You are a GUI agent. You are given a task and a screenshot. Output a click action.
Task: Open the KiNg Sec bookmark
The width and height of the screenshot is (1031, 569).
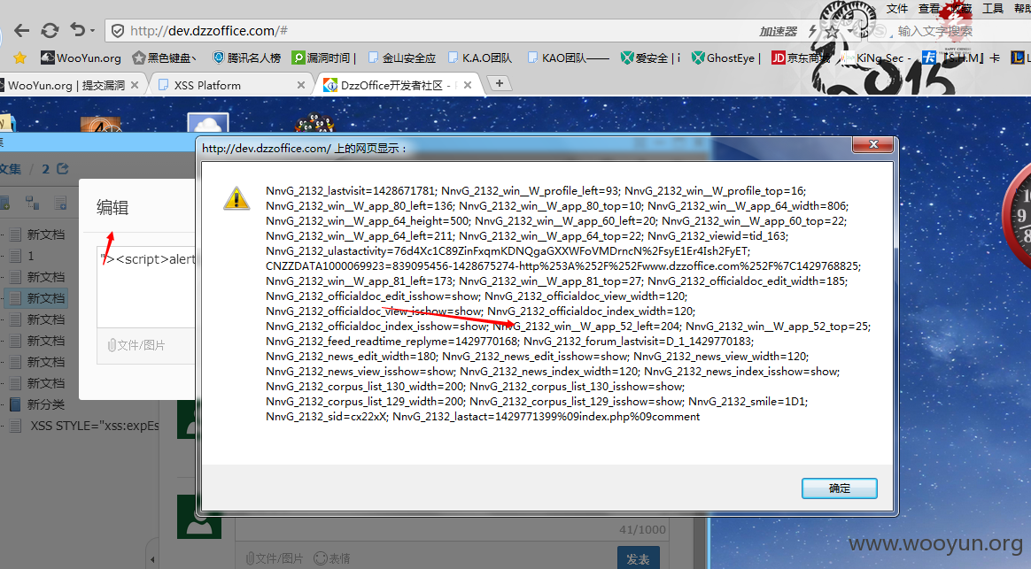pyautogui.click(x=875, y=58)
